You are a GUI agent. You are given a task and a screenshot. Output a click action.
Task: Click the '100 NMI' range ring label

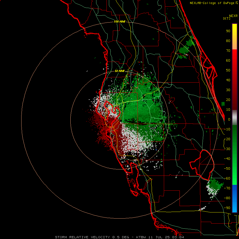click(x=119, y=22)
